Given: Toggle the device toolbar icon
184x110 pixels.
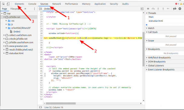Looking at the screenshot, I should [x=8, y=4].
